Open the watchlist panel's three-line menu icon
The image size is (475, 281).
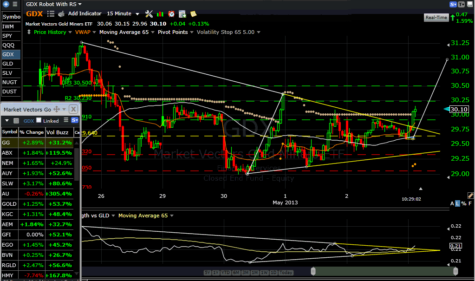click(66, 120)
